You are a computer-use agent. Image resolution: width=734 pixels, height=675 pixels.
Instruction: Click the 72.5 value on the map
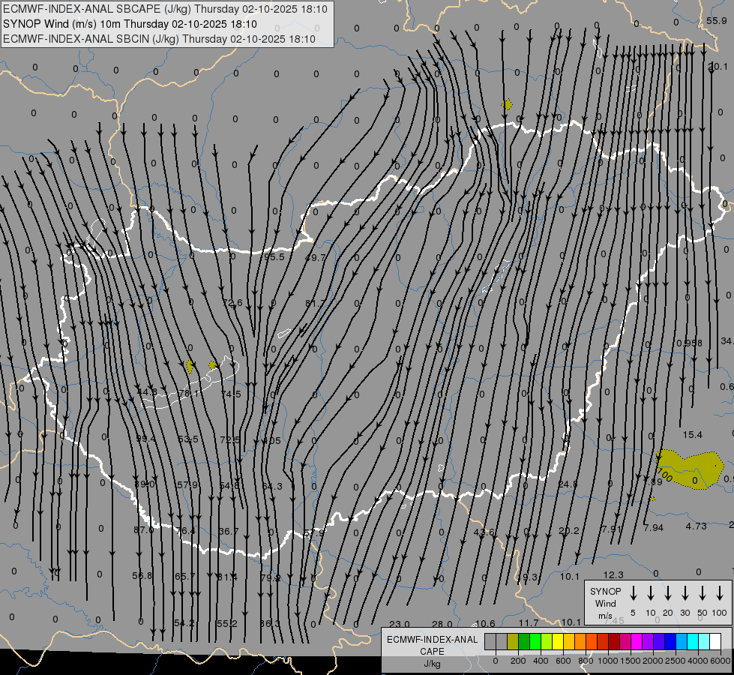(x=230, y=439)
